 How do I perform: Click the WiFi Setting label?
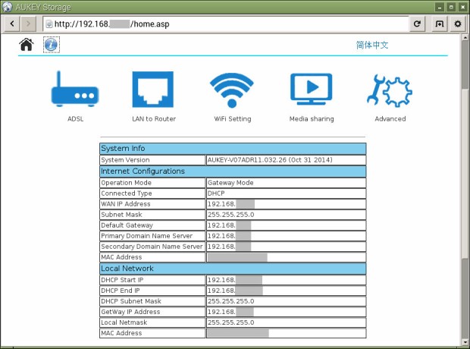[233, 119]
